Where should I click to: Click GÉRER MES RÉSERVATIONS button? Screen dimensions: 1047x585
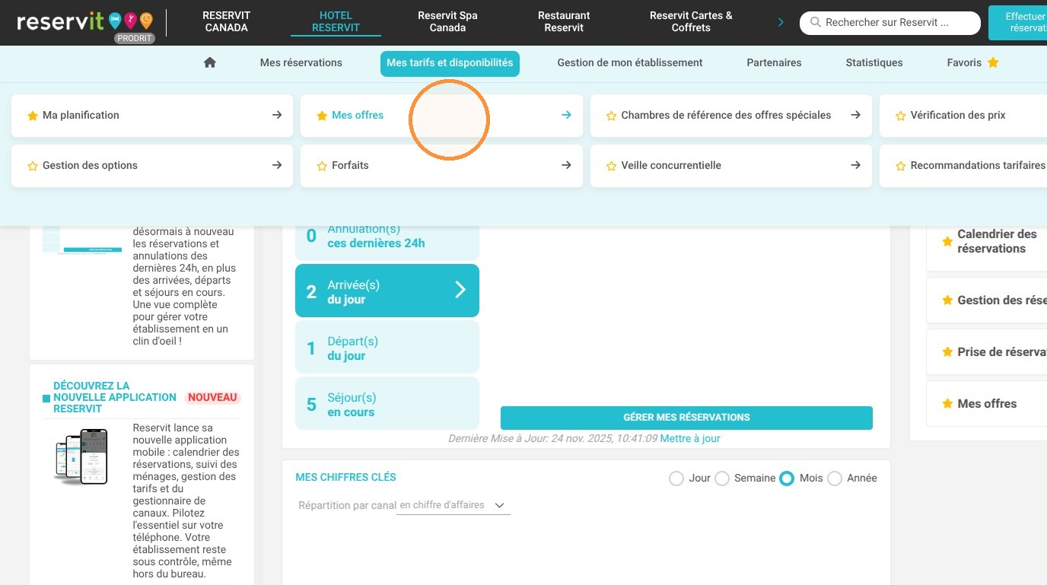click(x=686, y=418)
